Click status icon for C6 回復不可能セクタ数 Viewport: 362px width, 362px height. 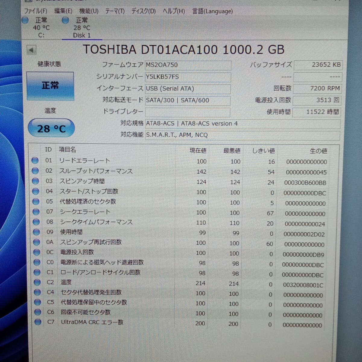[38, 312]
